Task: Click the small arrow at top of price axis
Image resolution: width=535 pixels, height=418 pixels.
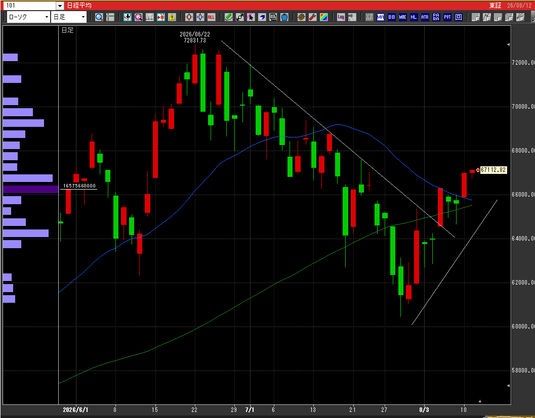Action: pos(508,44)
